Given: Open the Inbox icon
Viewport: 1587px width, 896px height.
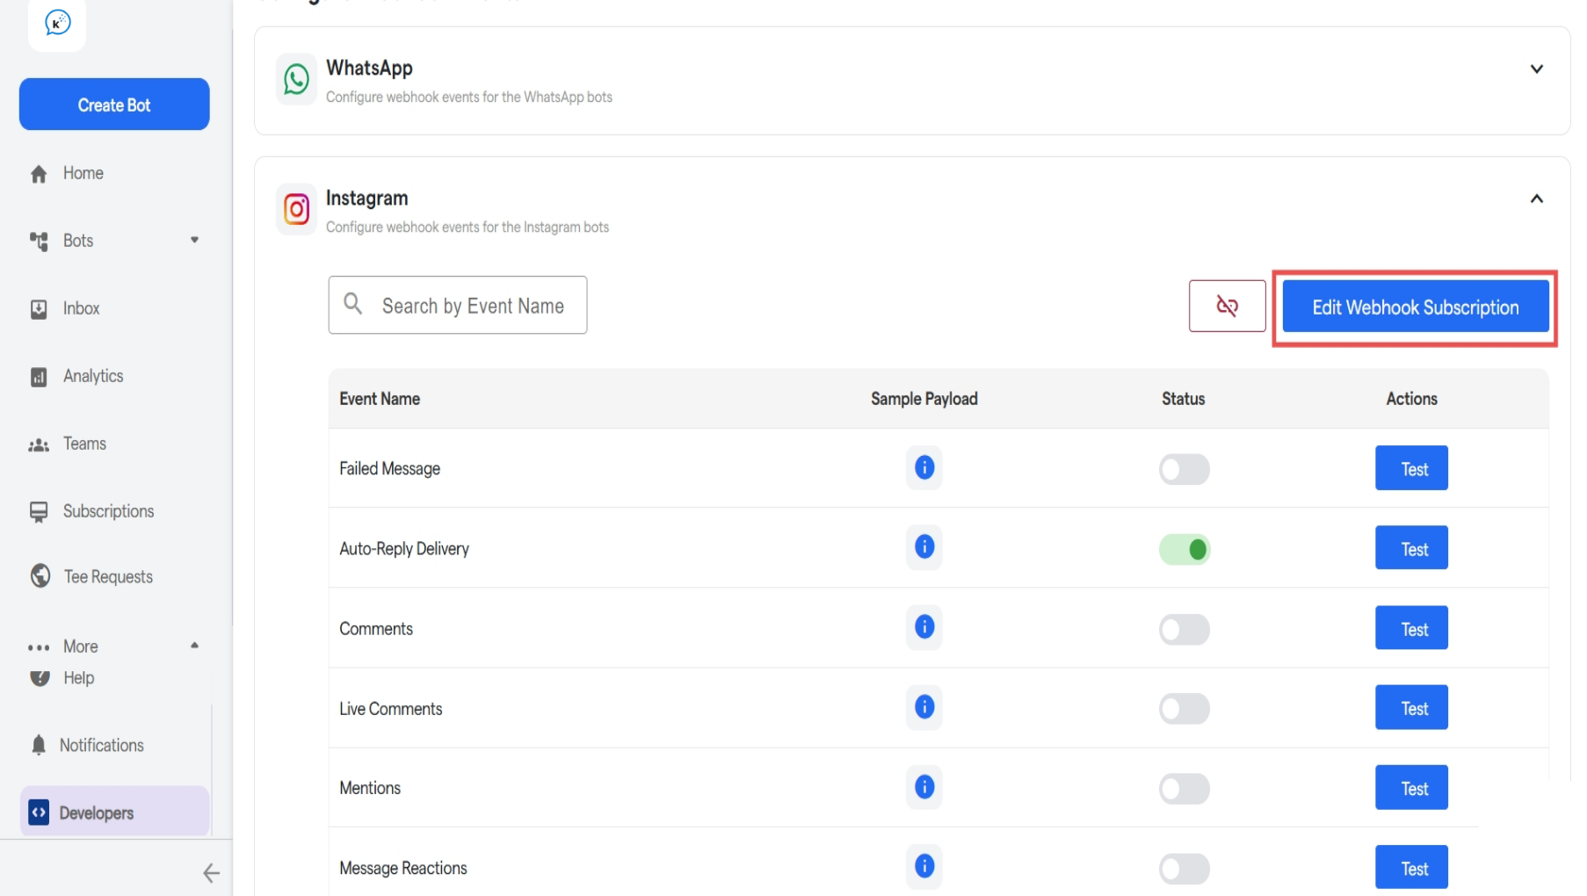Looking at the screenshot, I should click(x=40, y=307).
